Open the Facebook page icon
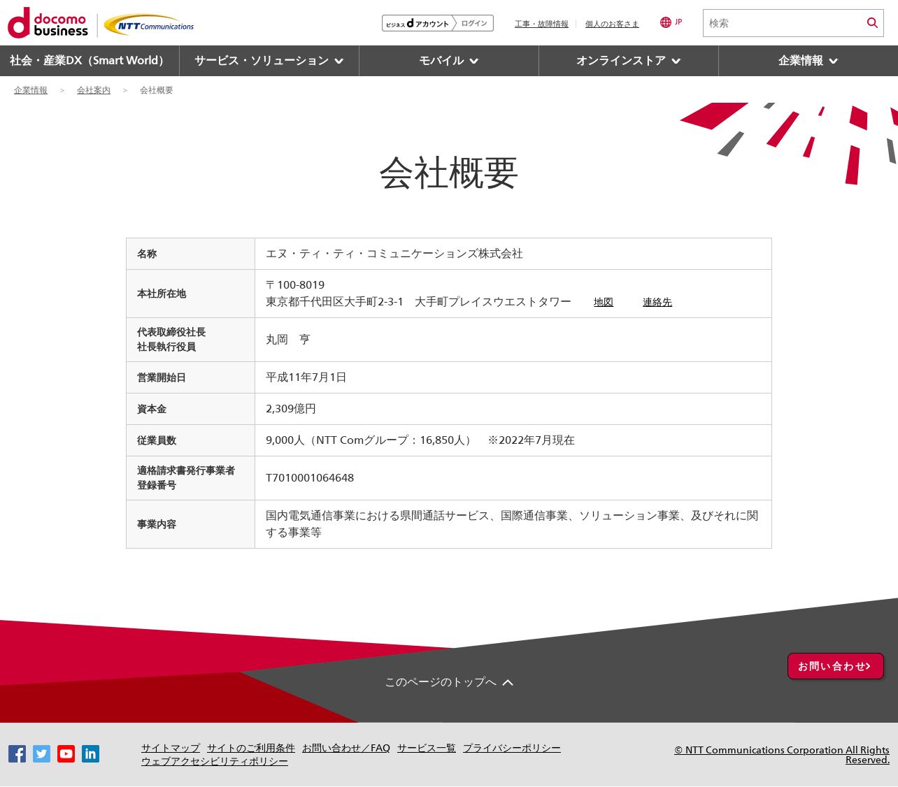This screenshot has width=898, height=787. click(17, 753)
